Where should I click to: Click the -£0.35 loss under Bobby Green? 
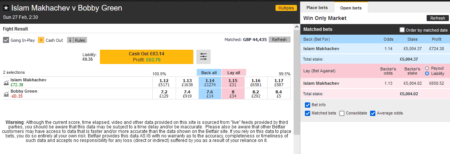[17, 96]
